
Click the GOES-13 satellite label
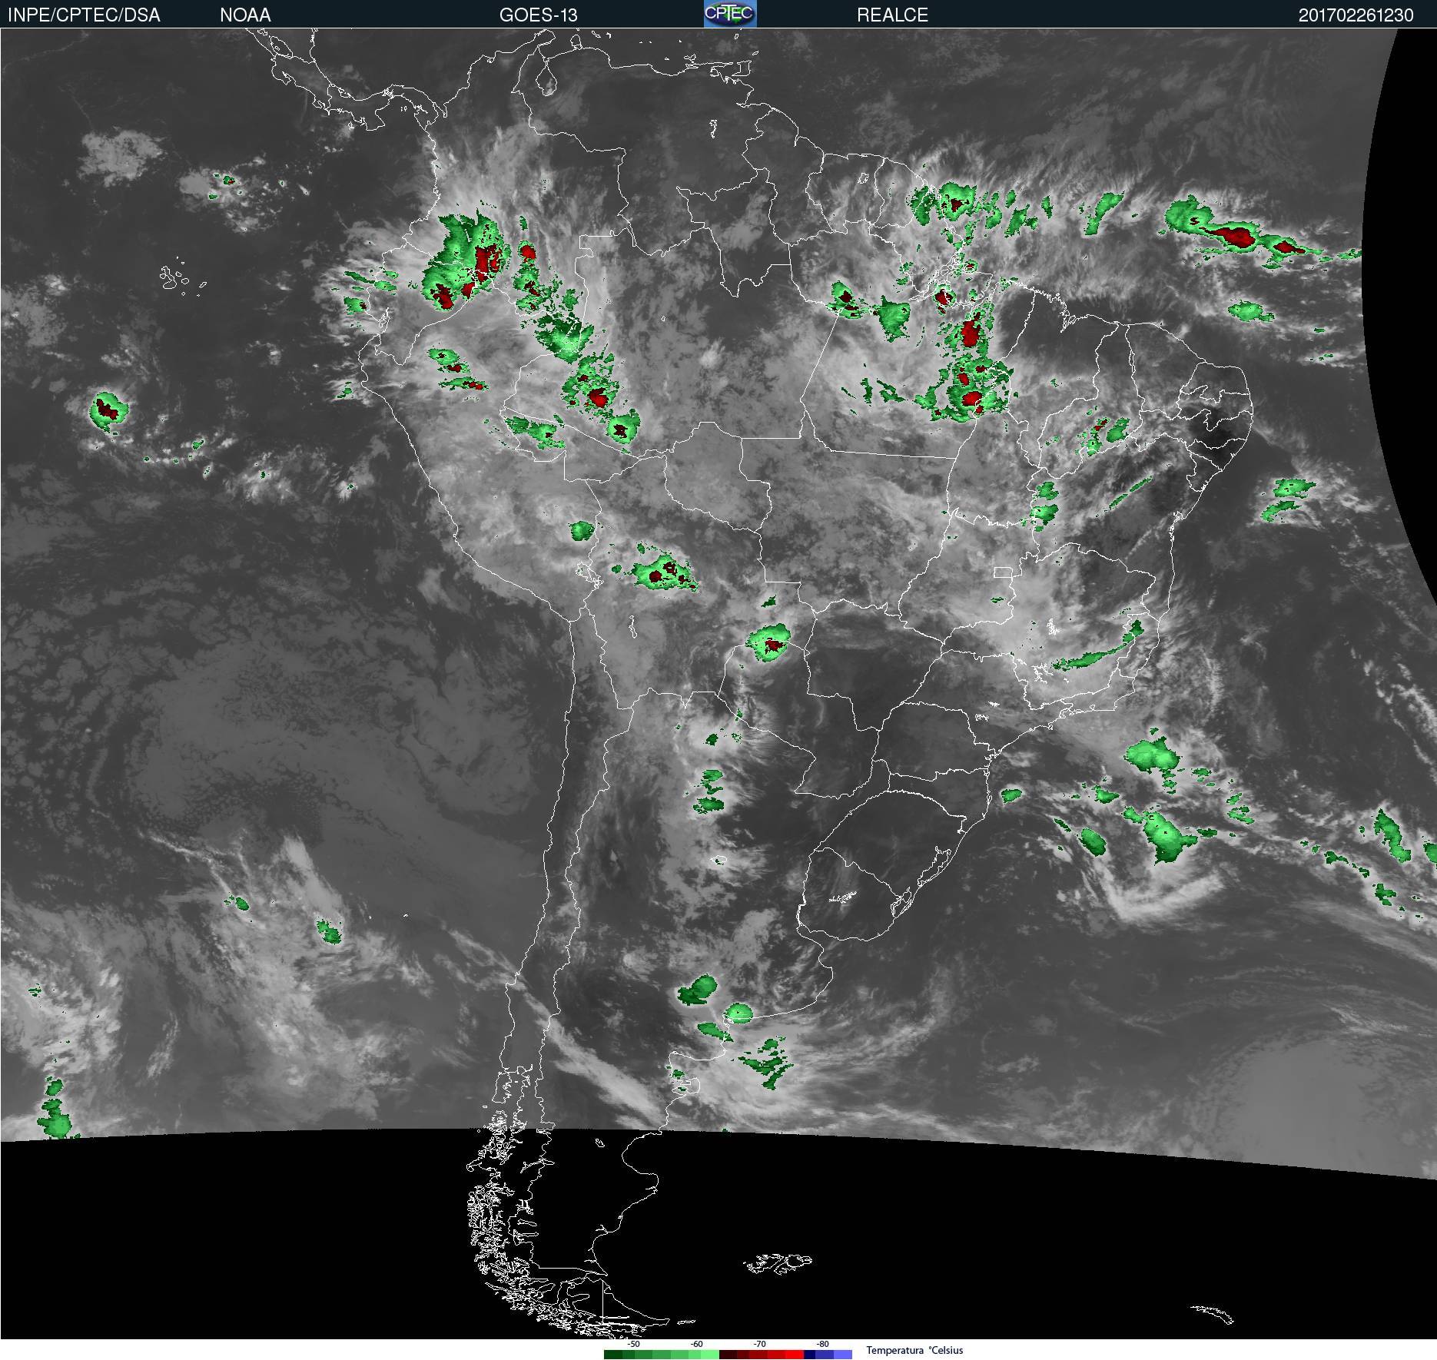(x=538, y=15)
